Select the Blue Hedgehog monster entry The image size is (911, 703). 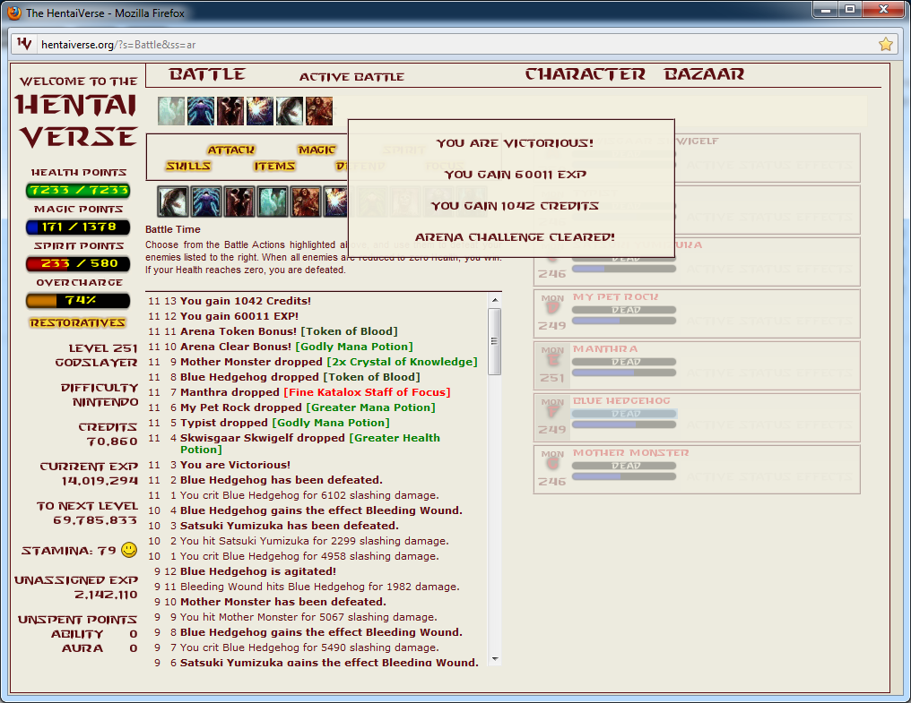[697, 417]
